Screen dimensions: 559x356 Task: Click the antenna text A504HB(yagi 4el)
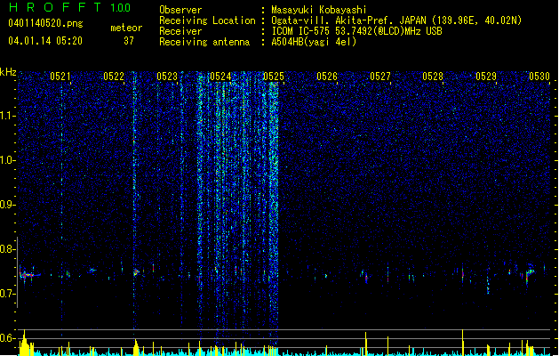(314, 42)
